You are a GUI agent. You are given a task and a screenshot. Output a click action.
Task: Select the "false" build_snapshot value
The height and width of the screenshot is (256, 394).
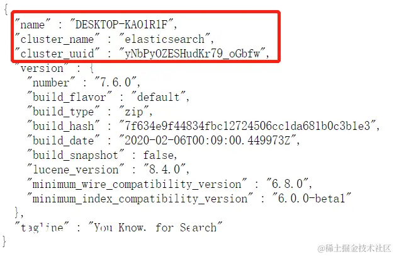[159, 155]
